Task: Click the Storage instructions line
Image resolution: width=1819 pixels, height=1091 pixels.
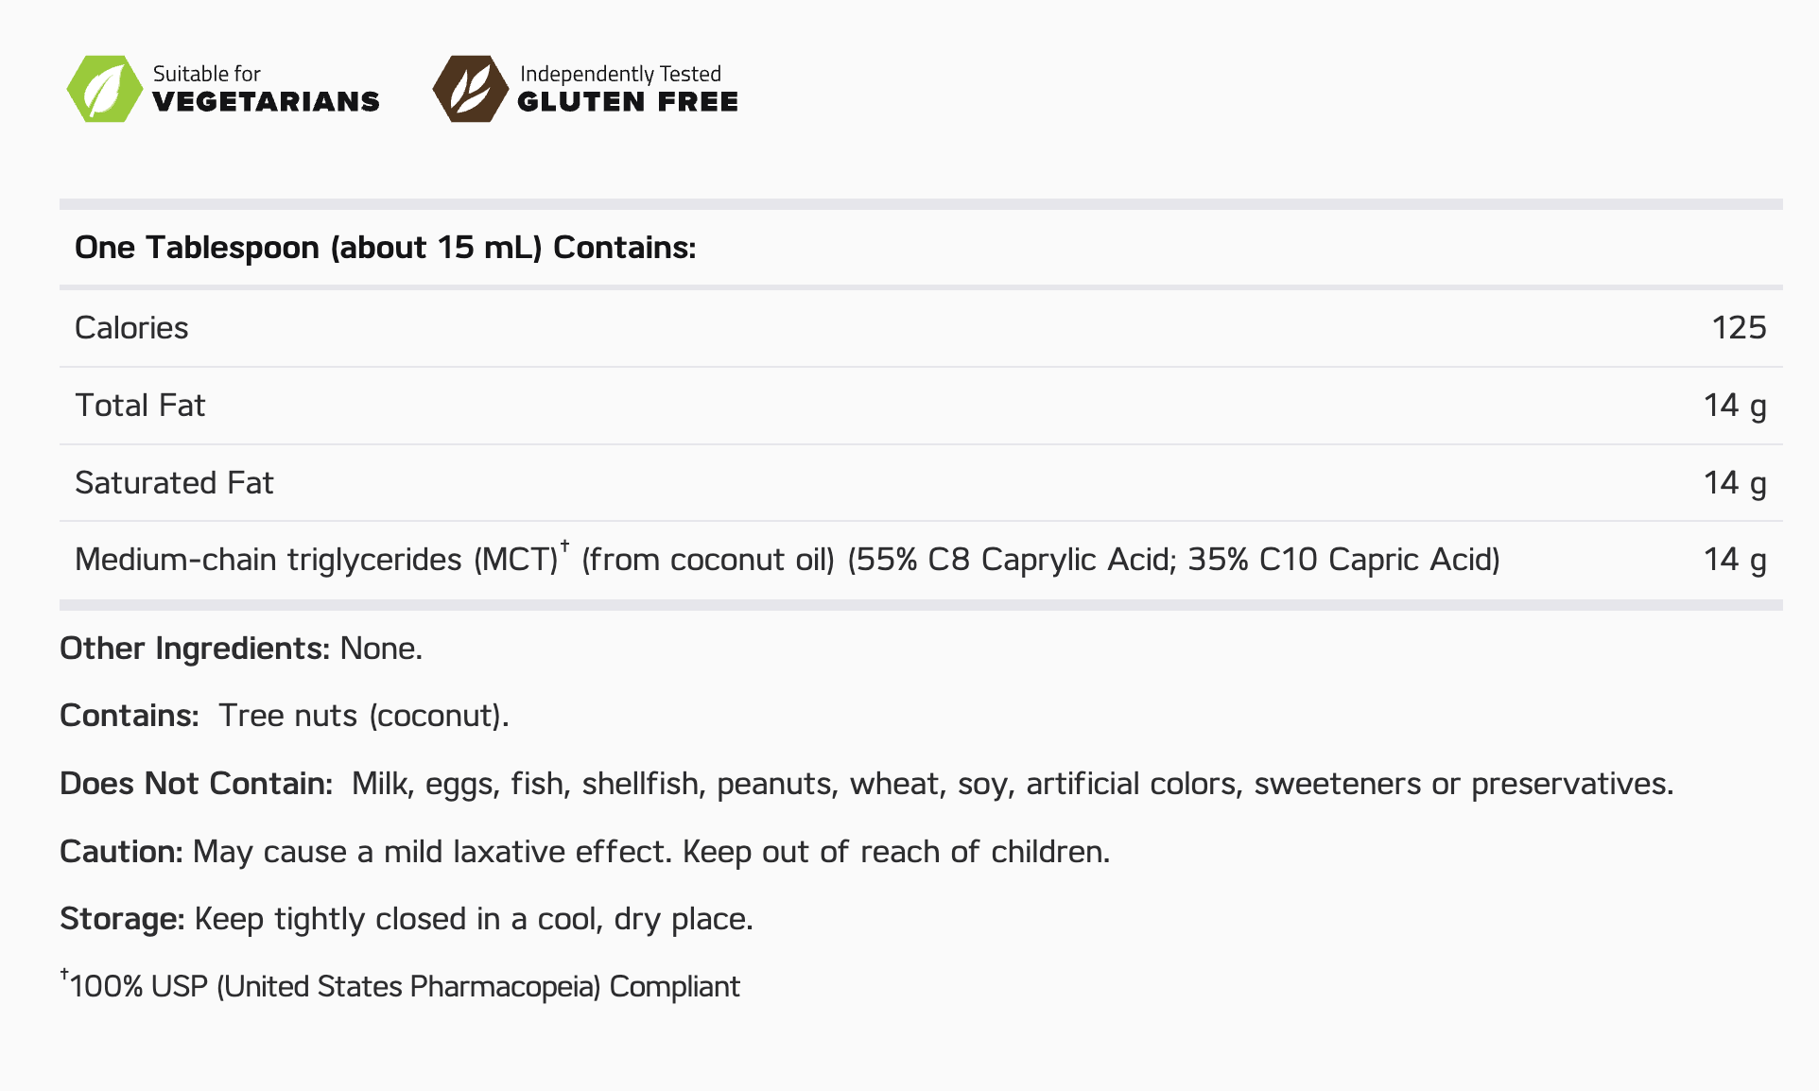Action: coord(407,919)
